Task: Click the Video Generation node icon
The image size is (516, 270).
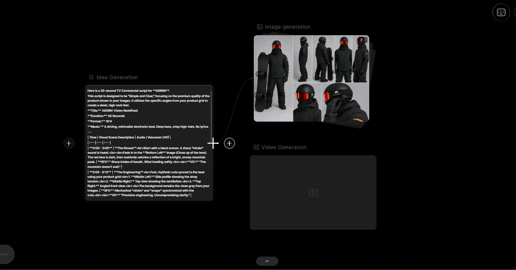Action: [256, 147]
